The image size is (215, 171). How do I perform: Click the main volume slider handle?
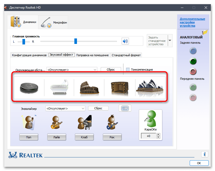[x=76, y=41]
